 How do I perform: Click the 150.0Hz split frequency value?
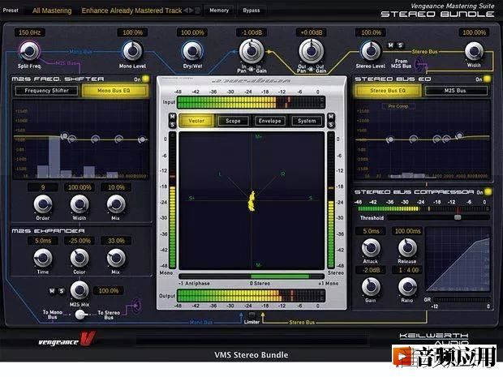pos(29,32)
